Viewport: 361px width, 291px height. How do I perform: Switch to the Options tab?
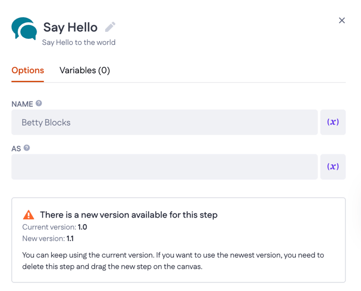point(27,70)
